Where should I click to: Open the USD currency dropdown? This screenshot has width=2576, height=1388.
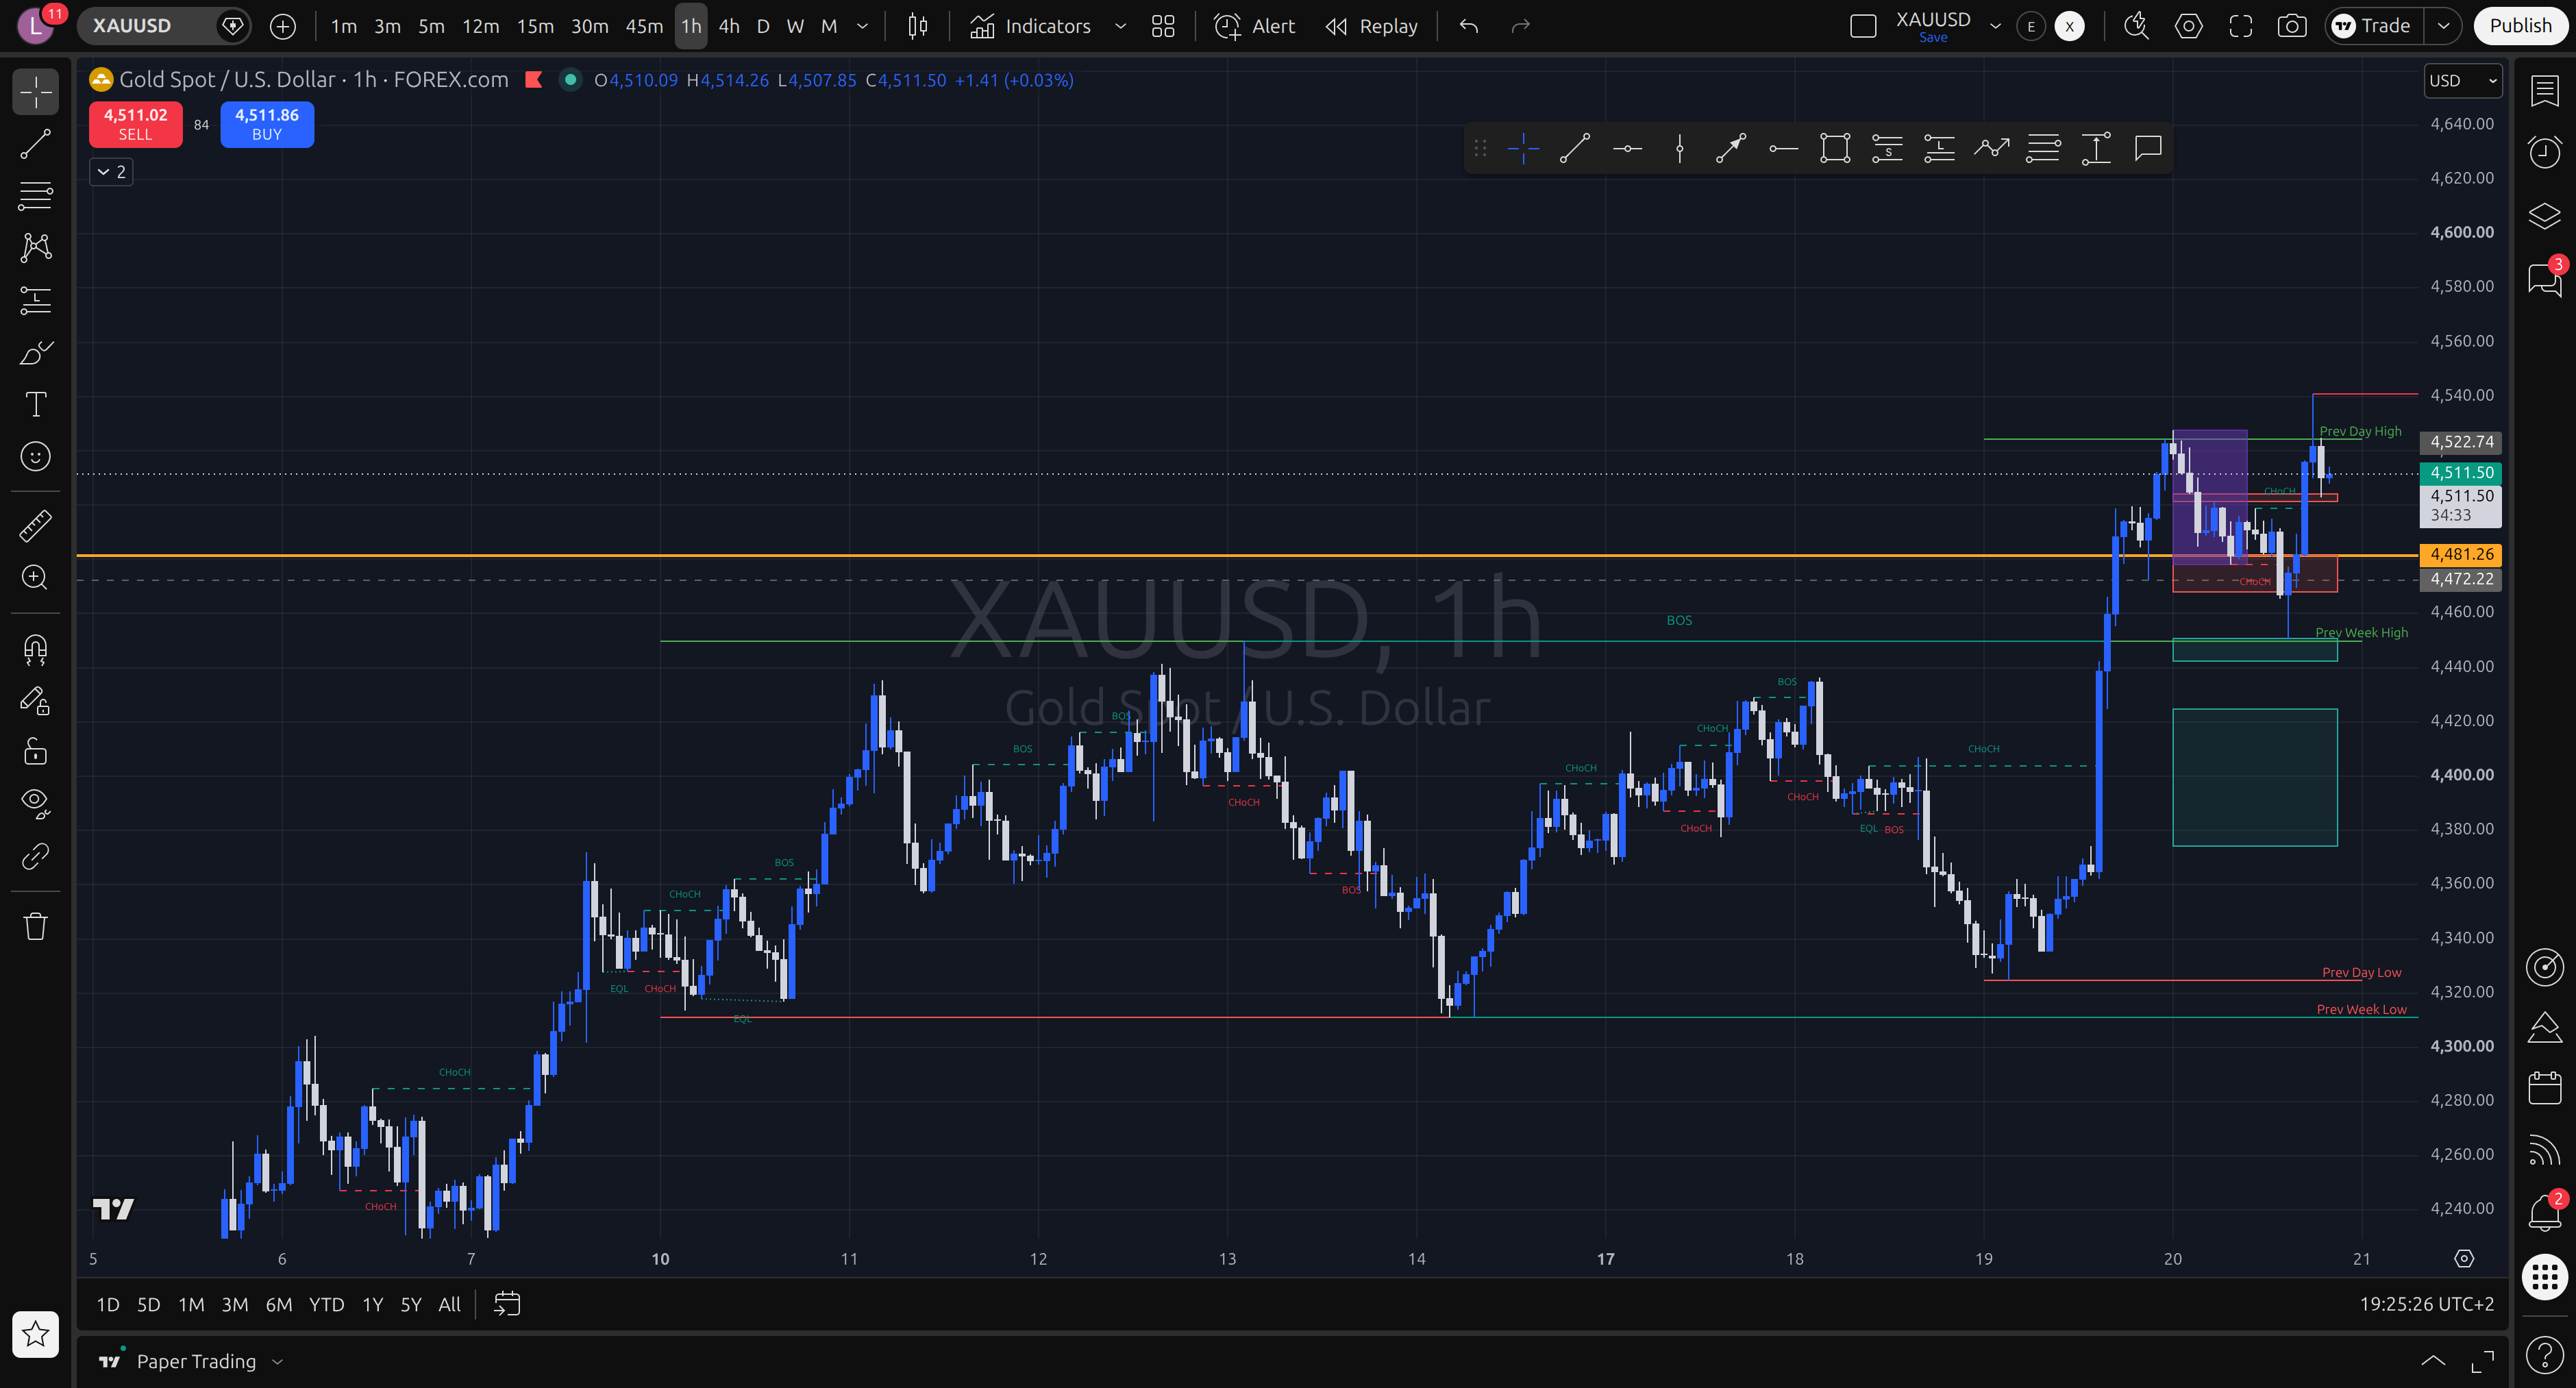(x=2462, y=81)
